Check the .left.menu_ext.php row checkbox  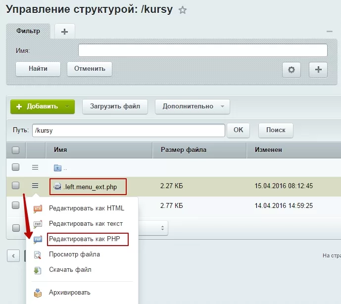(x=16, y=185)
